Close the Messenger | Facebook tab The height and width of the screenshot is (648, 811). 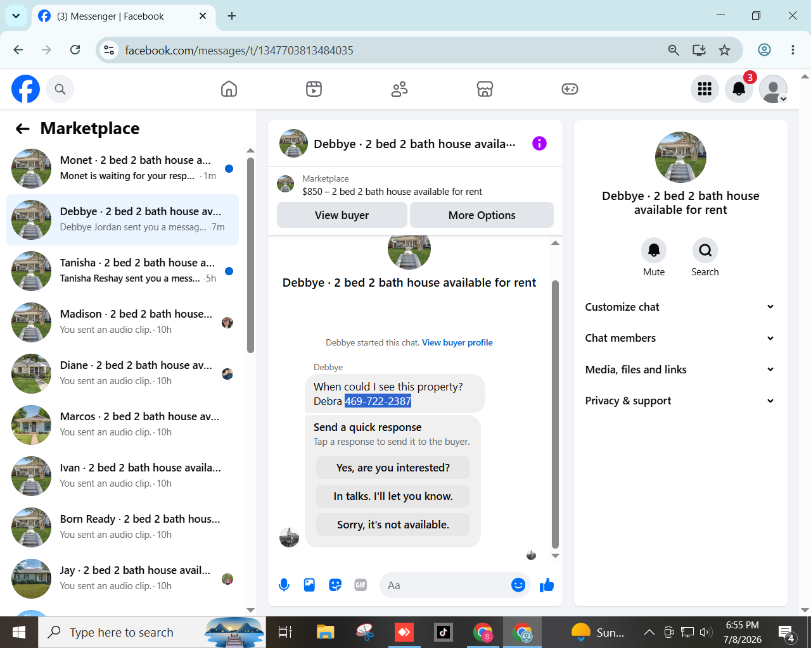click(x=203, y=16)
